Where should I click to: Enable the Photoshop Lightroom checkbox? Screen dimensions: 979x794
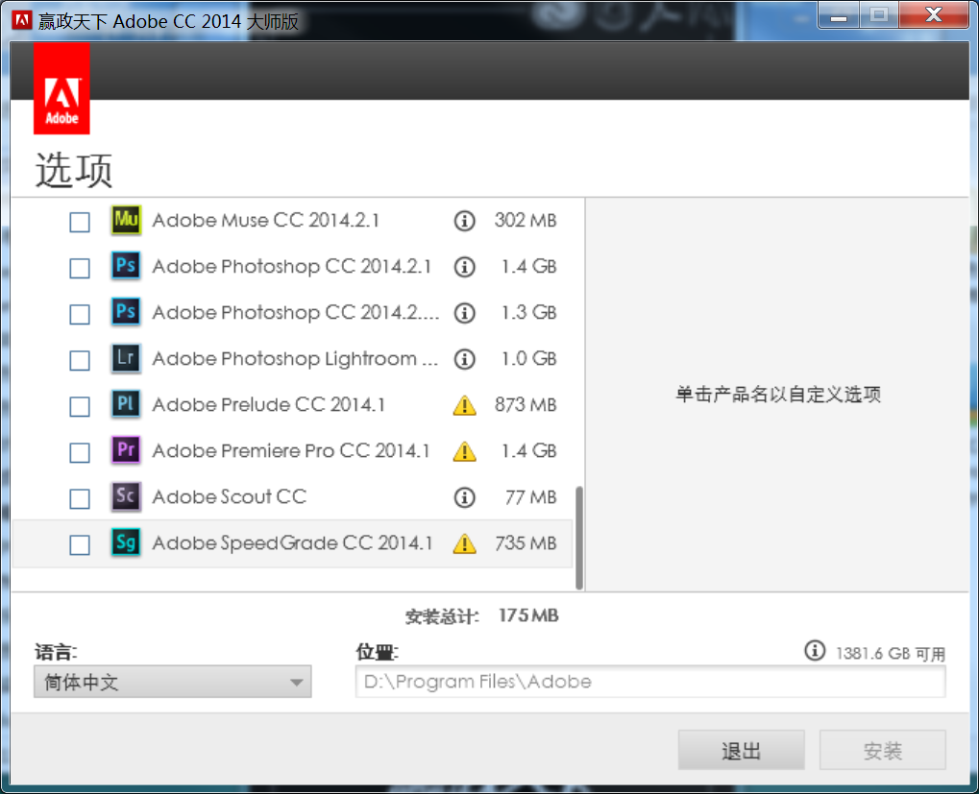[x=80, y=360]
